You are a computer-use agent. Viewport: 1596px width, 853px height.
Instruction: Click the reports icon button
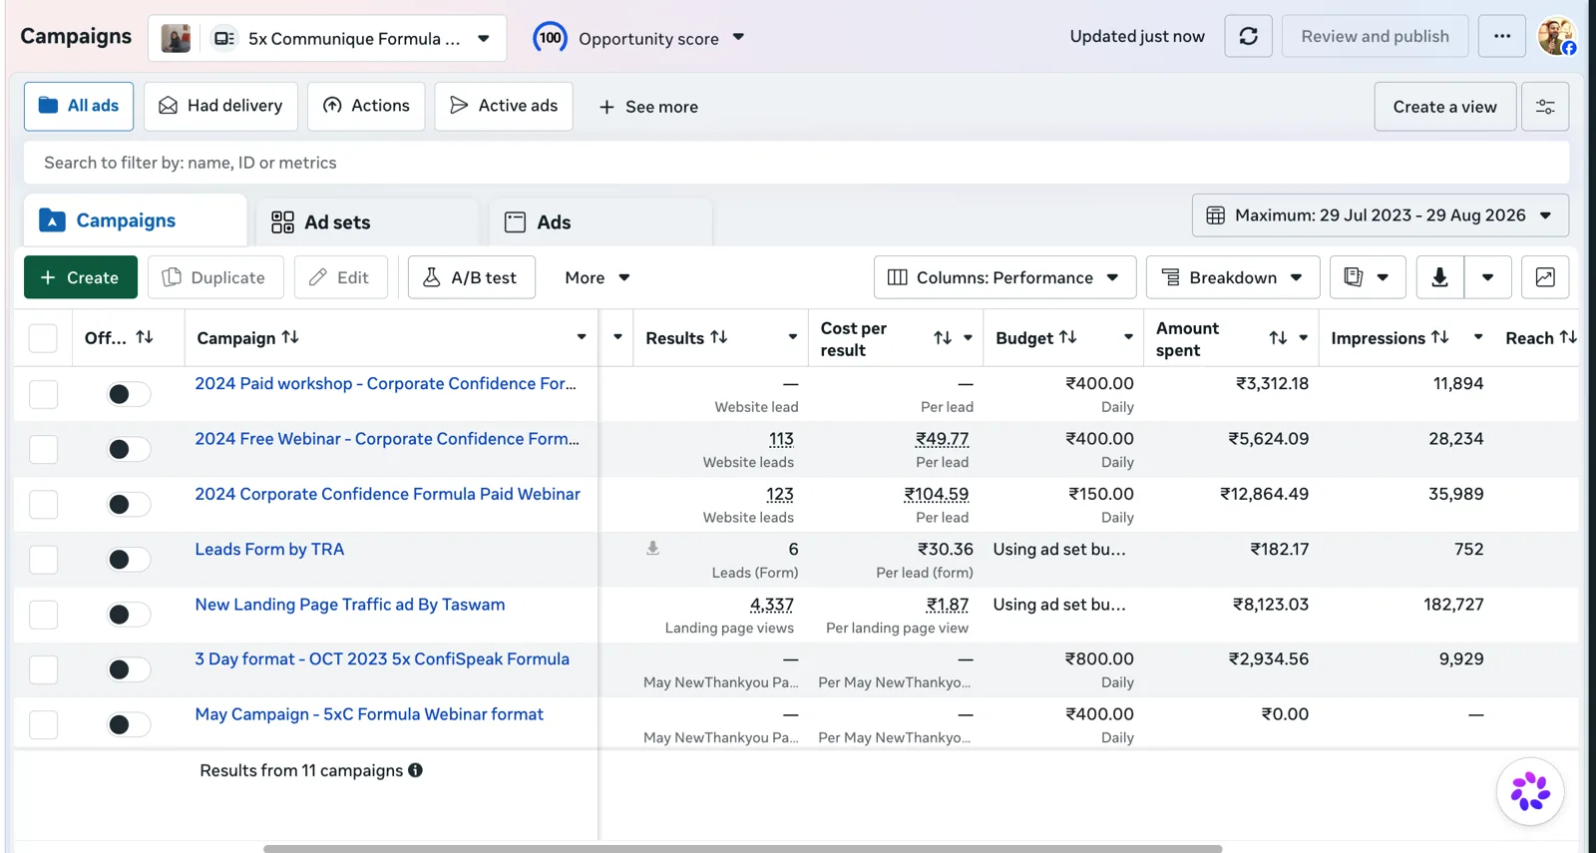click(1368, 277)
